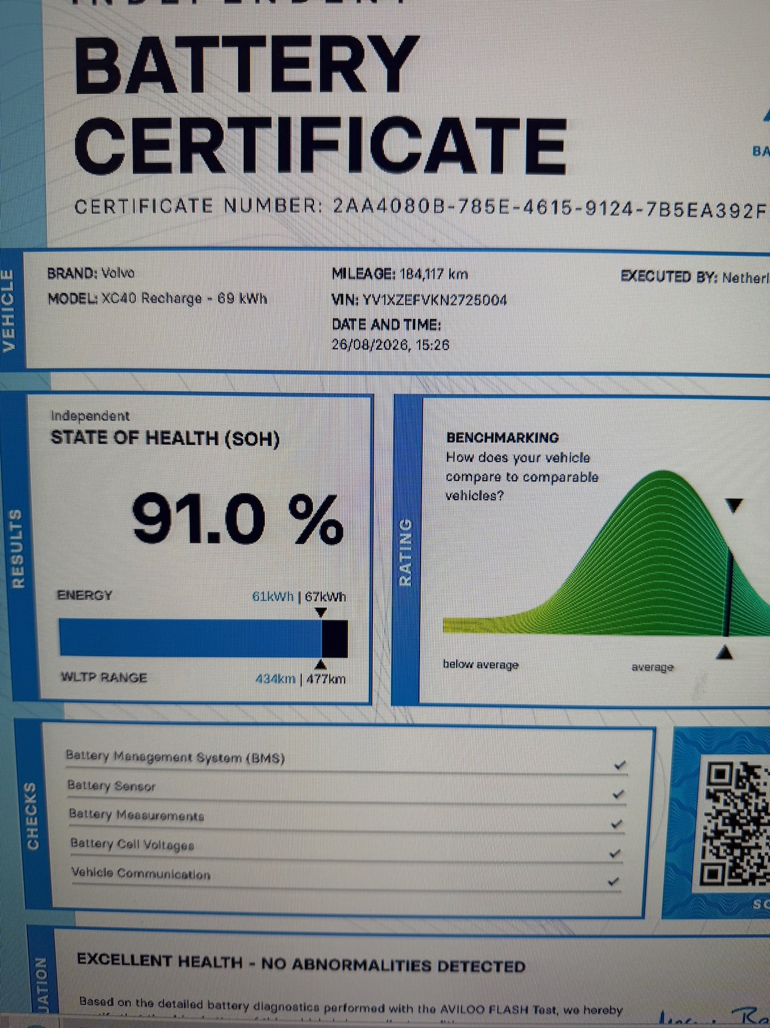Click the Battery Sensor checkmark
This screenshot has width=770, height=1028.
tap(618, 794)
